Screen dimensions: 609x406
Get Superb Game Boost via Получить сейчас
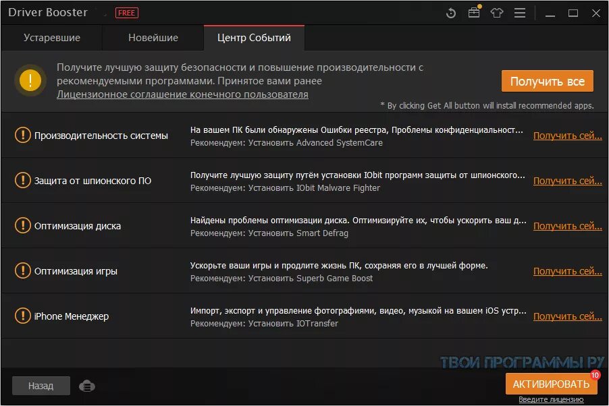point(567,271)
